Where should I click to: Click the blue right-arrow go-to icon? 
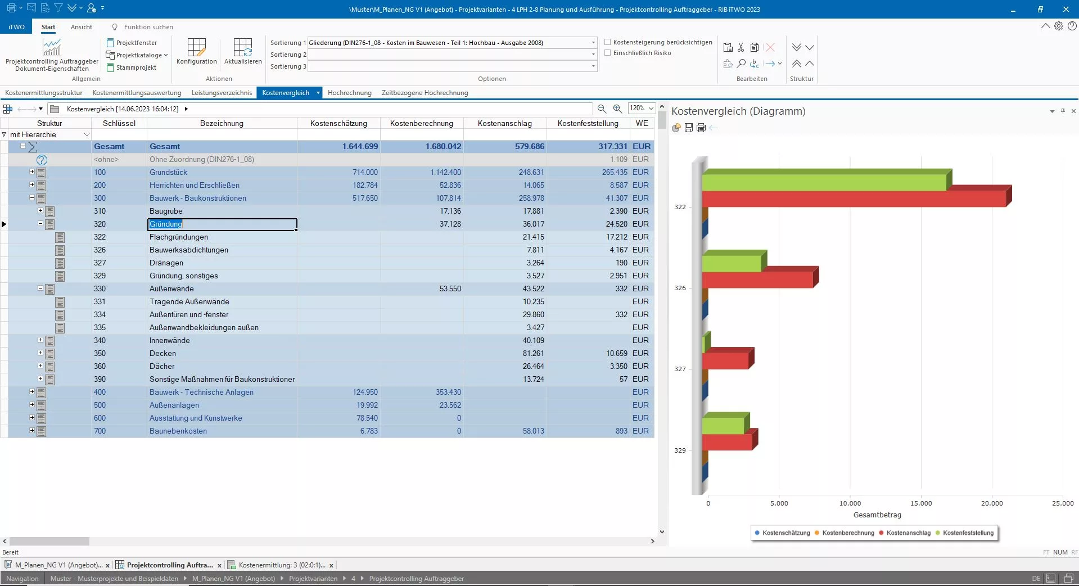(770, 64)
